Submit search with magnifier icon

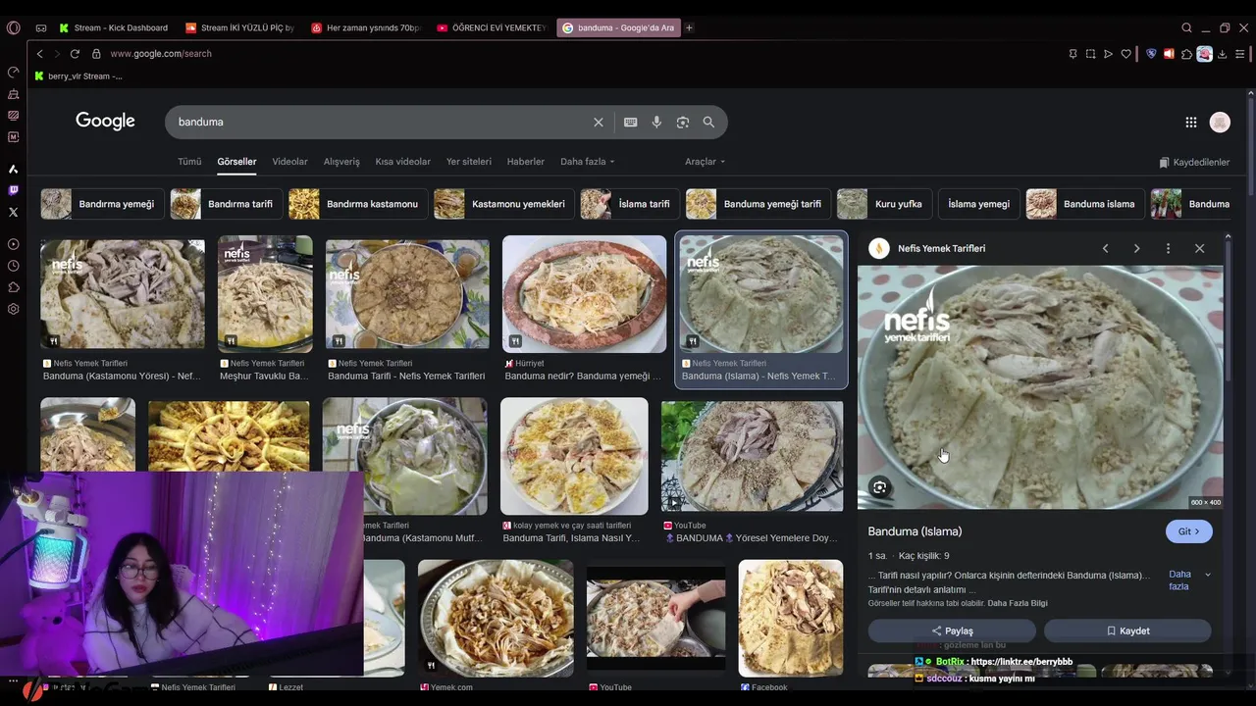(x=708, y=122)
